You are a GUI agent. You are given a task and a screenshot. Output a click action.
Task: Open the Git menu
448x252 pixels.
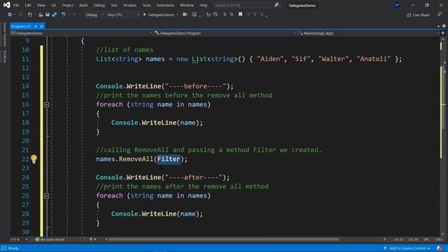[x=53, y=5]
